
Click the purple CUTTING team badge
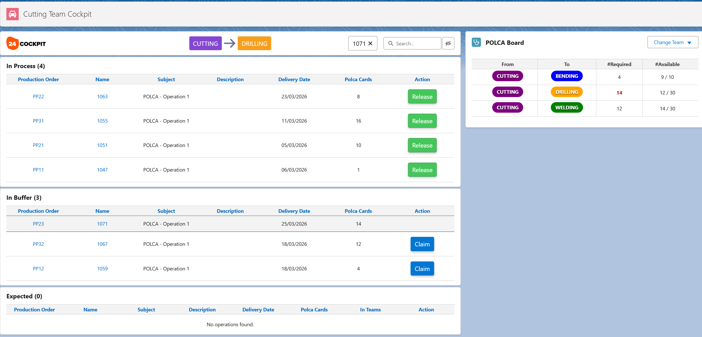tap(205, 43)
